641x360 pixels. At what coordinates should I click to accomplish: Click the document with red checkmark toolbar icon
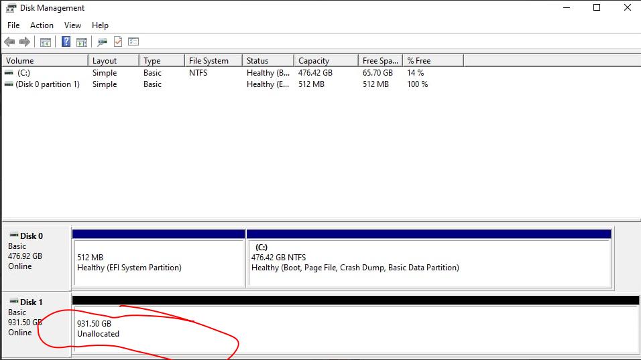coord(118,41)
